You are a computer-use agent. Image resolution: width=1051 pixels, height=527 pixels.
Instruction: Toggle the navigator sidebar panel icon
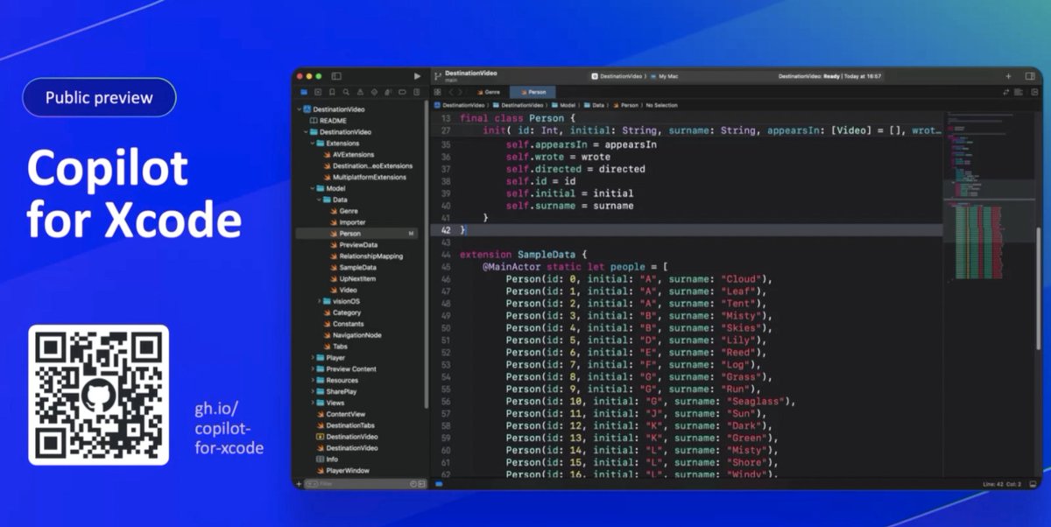click(336, 76)
